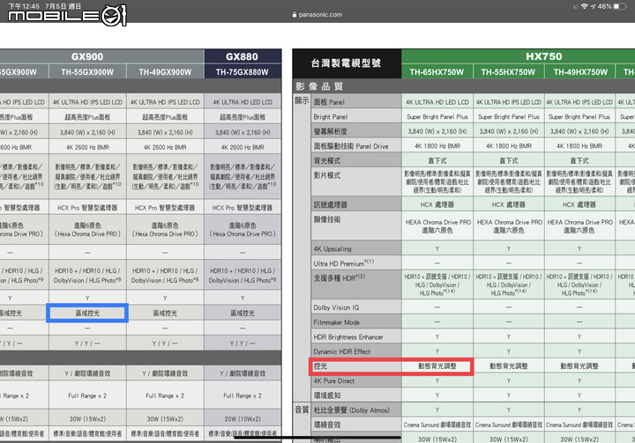Tap 超高亮度Plus面板 under TH-55GX900W
This screenshot has width=635, height=443.
coord(87,117)
